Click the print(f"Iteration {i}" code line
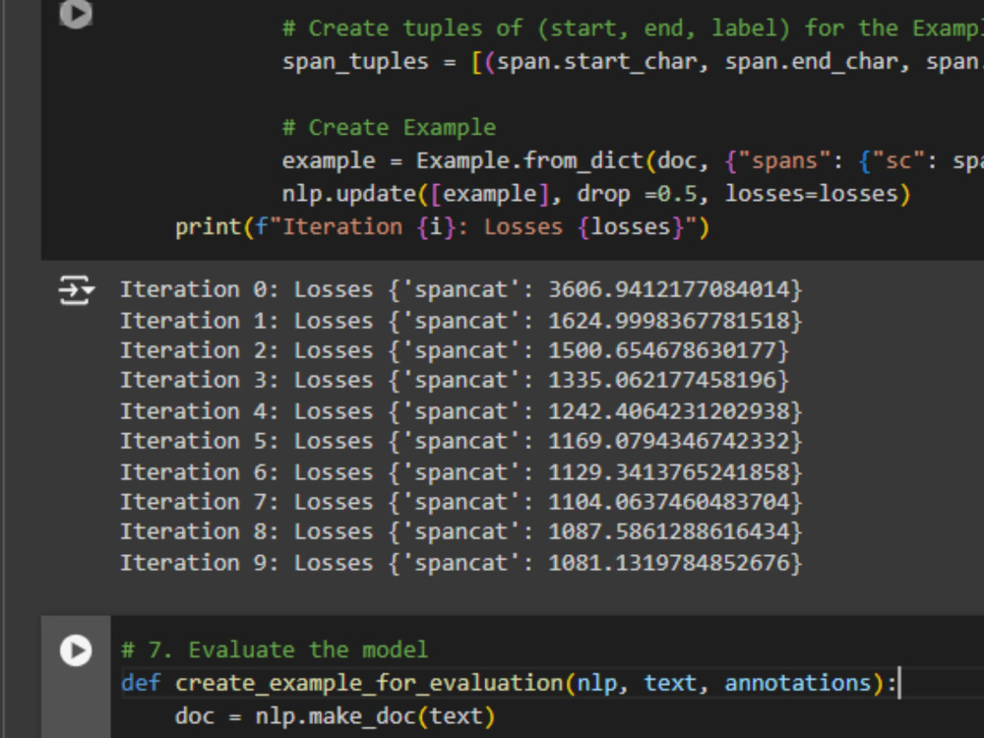This screenshot has width=984, height=738. click(x=442, y=227)
